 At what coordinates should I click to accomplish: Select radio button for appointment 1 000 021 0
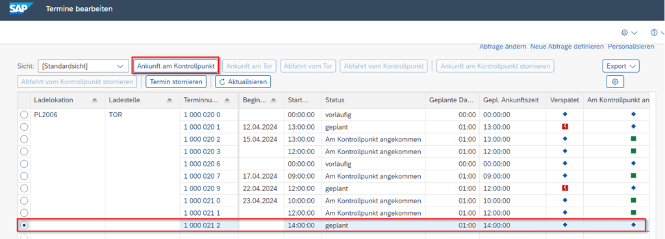(x=24, y=201)
